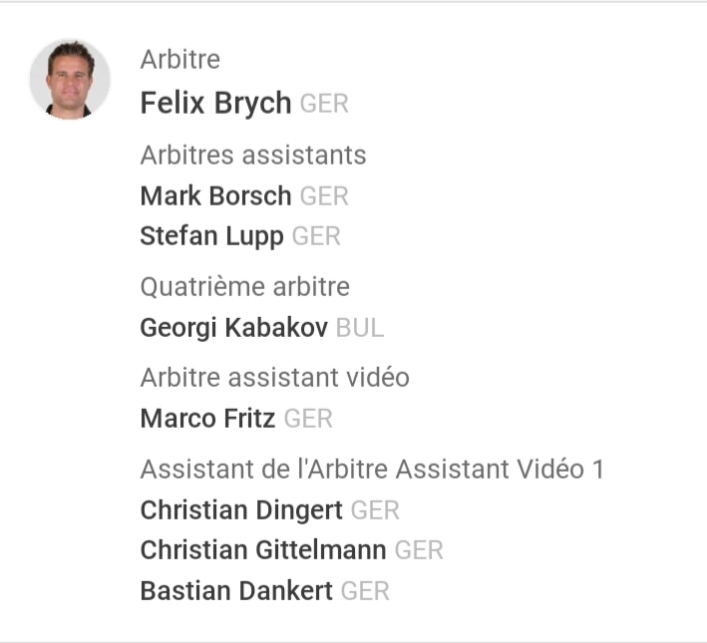Viewport: 707px width, 643px height.
Task: Open Christian Gittelmann's entry
Action: (x=263, y=550)
